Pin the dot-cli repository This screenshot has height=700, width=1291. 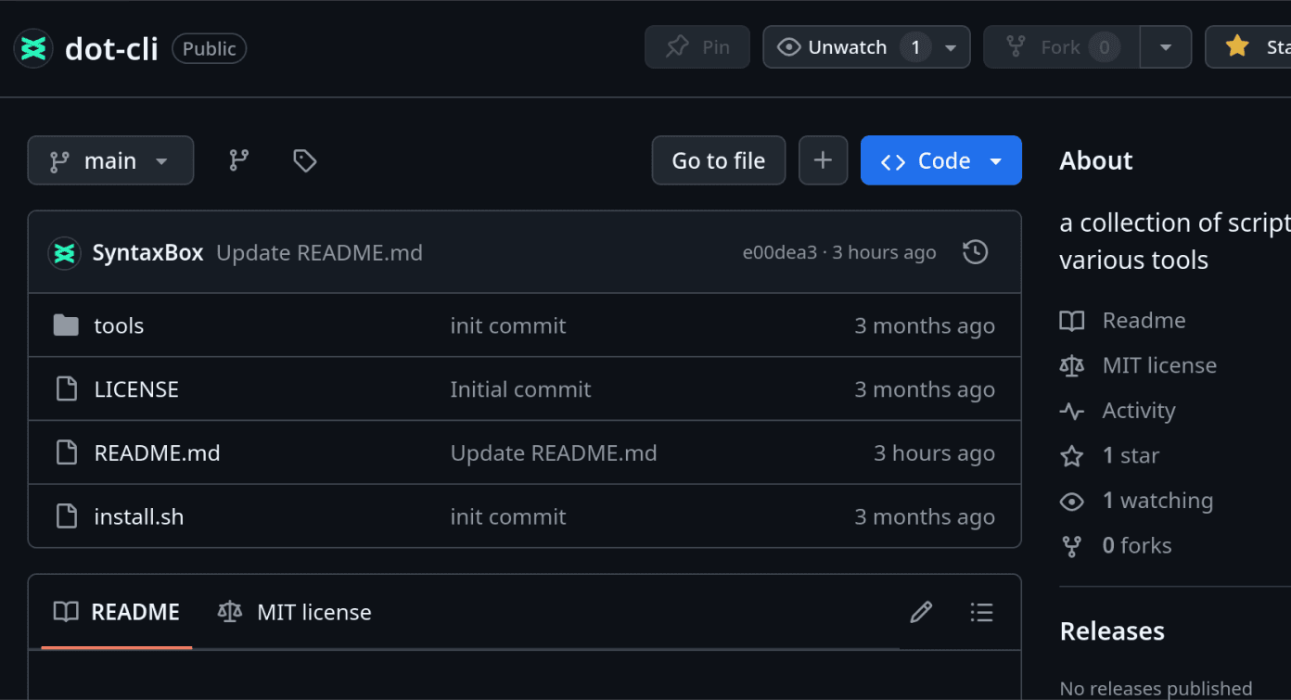[697, 47]
